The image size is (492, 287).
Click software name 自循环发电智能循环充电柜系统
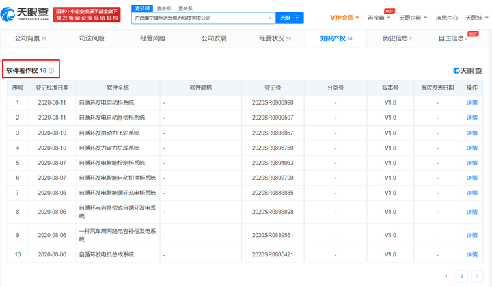(x=118, y=193)
